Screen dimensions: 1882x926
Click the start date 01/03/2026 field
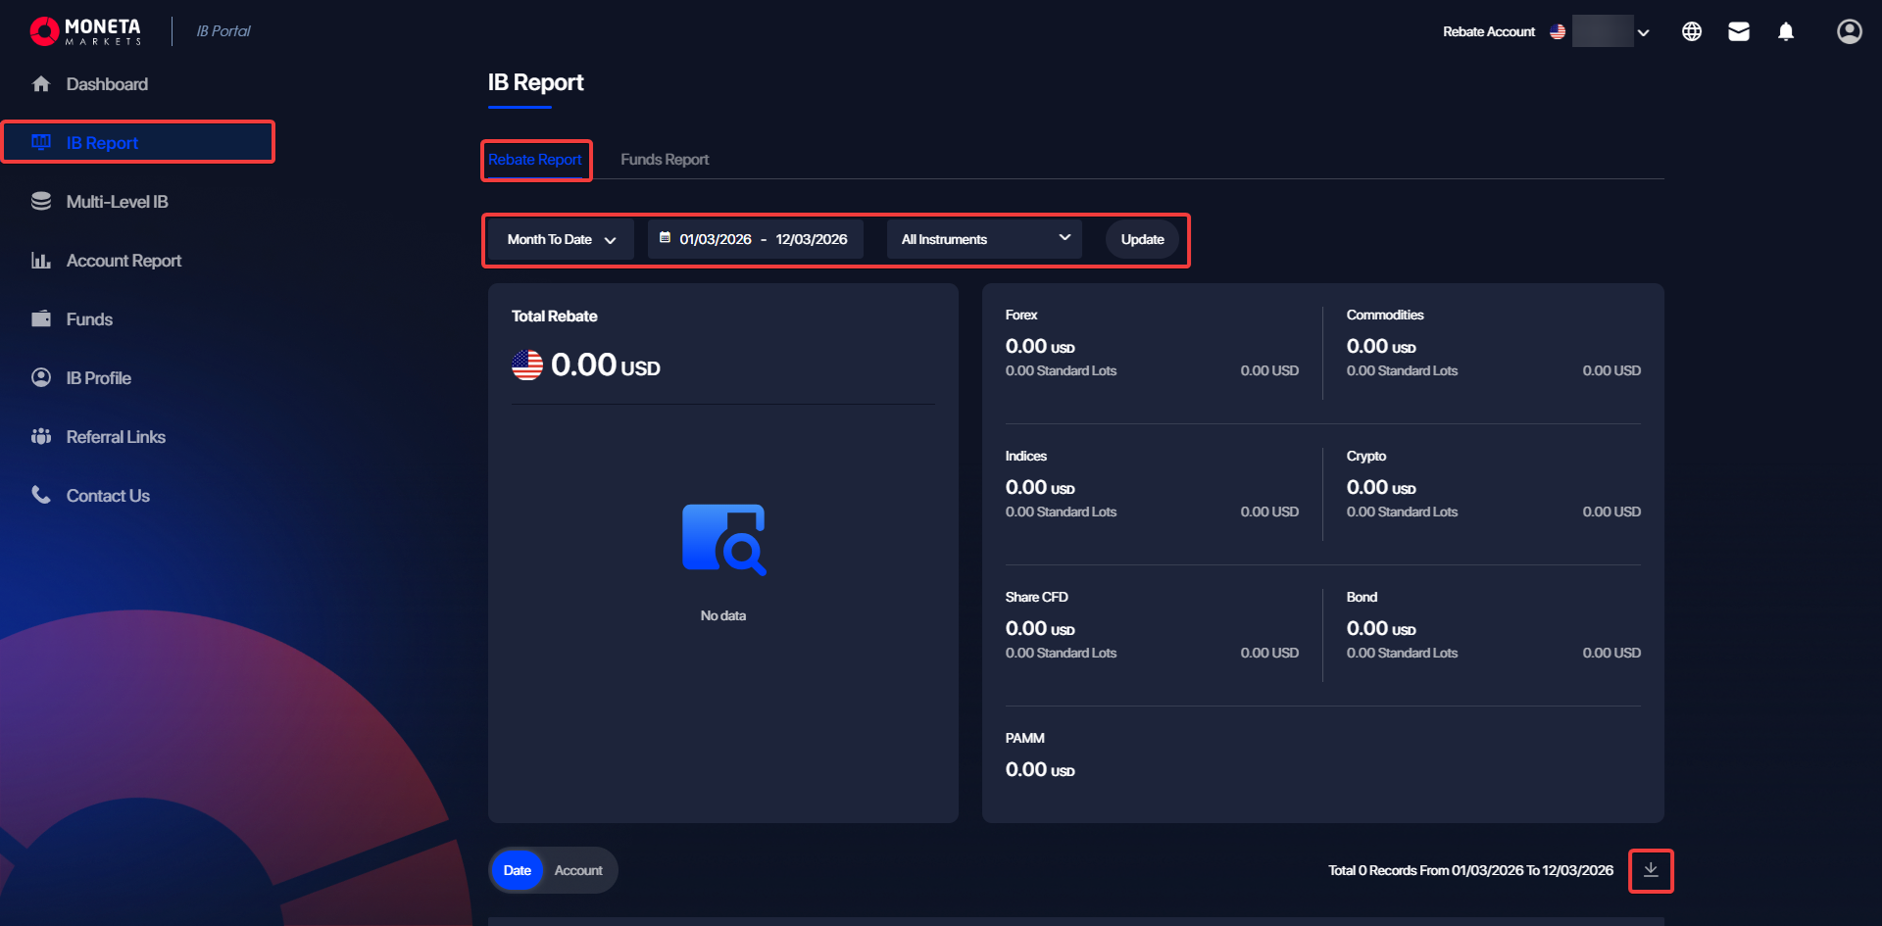716,239
